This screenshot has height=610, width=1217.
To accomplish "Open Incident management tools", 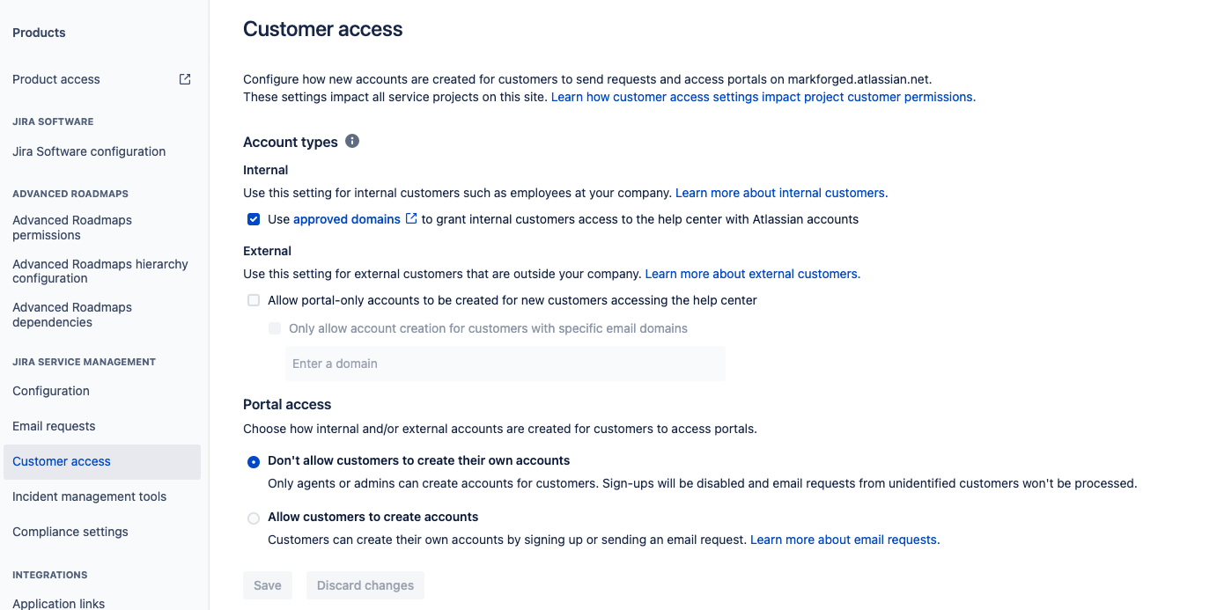I will click(x=89, y=496).
